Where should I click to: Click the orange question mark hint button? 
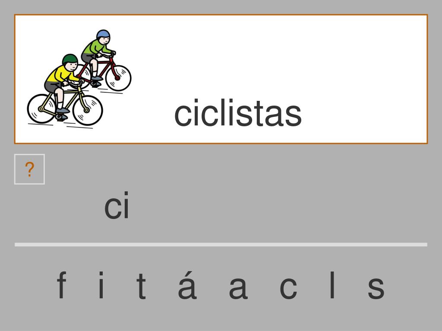click(29, 169)
